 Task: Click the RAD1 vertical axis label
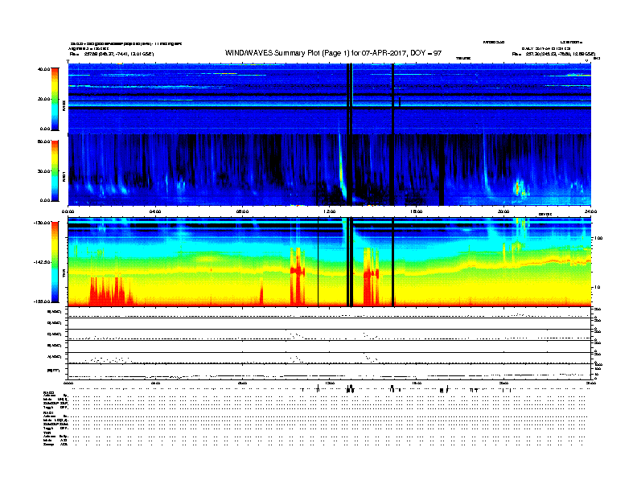pyautogui.click(x=64, y=177)
